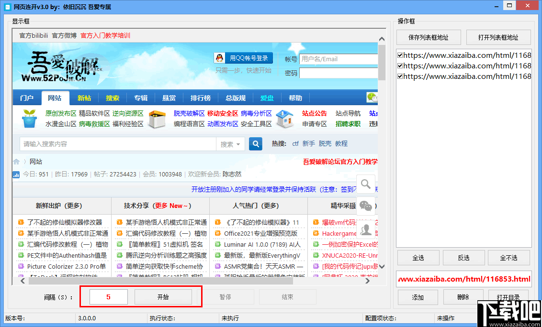The width and height of the screenshot is (542, 327).
Task: Click the 52PoJie forum logo
Action: pyautogui.click(x=62, y=66)
